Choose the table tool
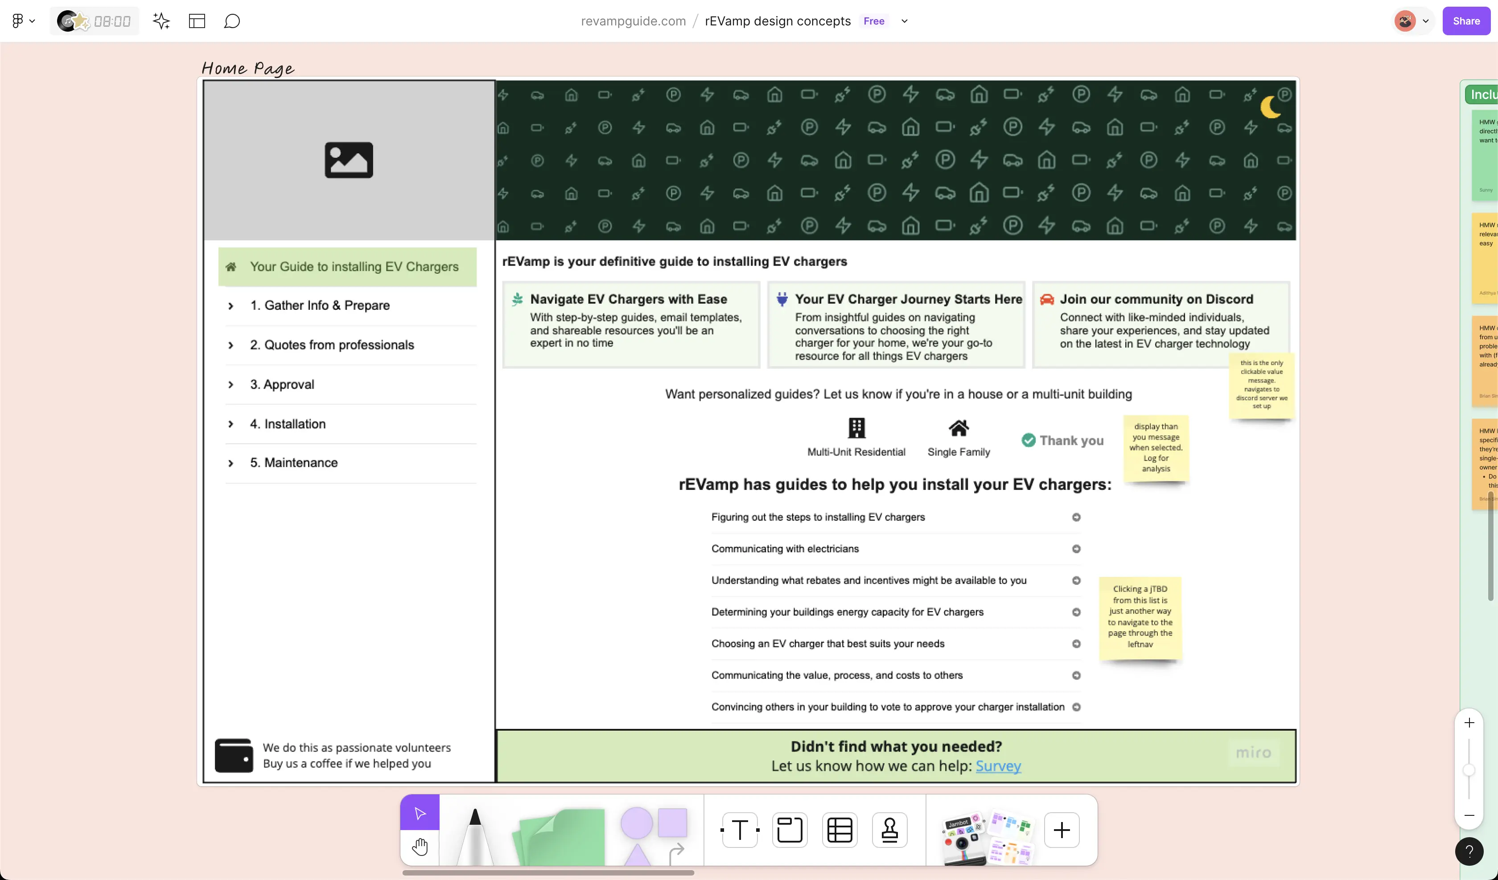 (x=840, y=830)
